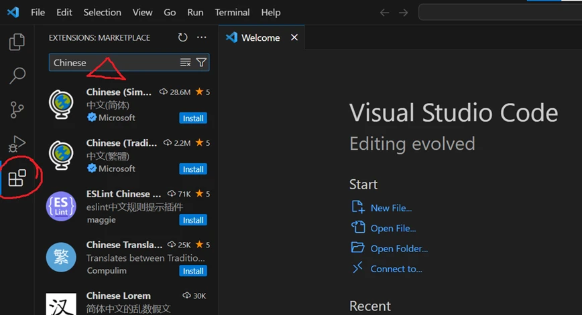Click the New File link
This screenshot has width=582, height=315.
click(391, 208)
